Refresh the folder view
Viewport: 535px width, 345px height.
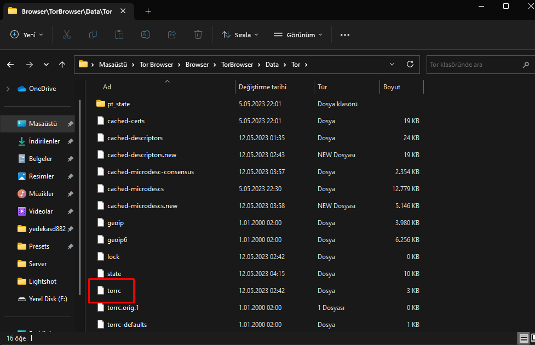[410, 64]
